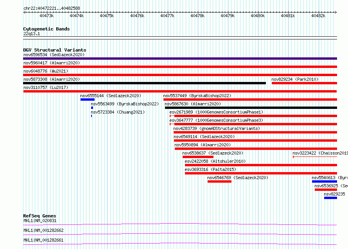The width and height of the screenshot is (348, 249).
Task: Select the MKL1|NM_001282661 transcript label
Action: [x=43, y=240]
